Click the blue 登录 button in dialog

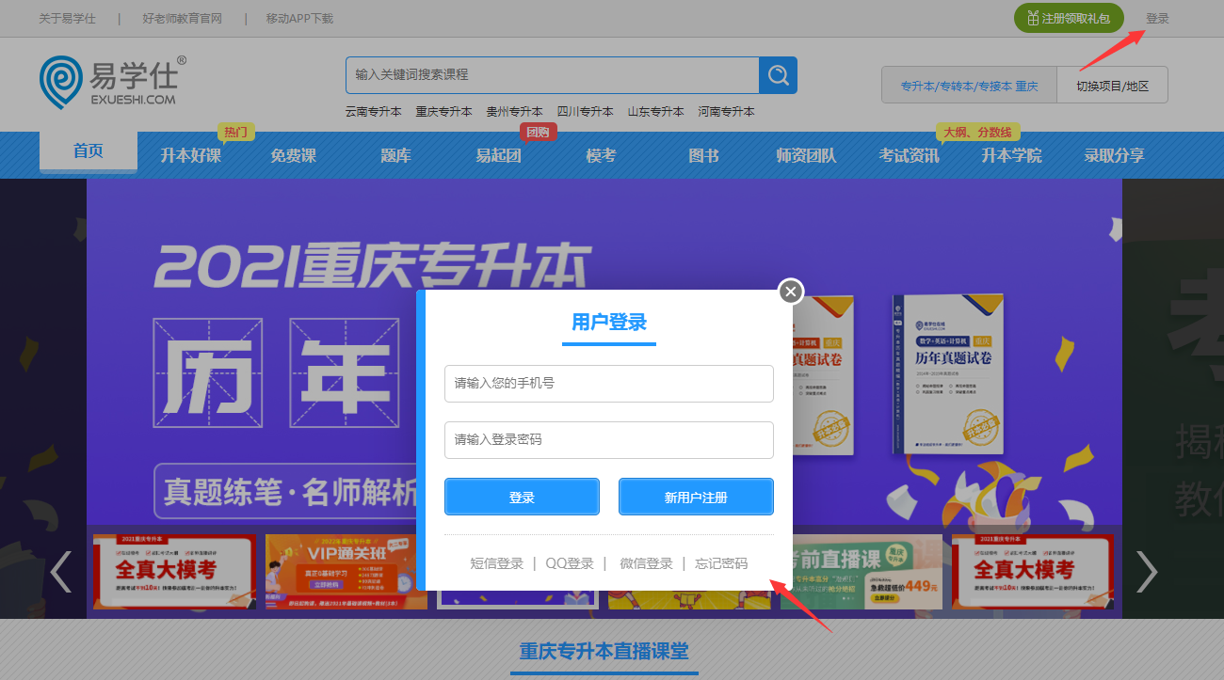(x=522, y=497)
